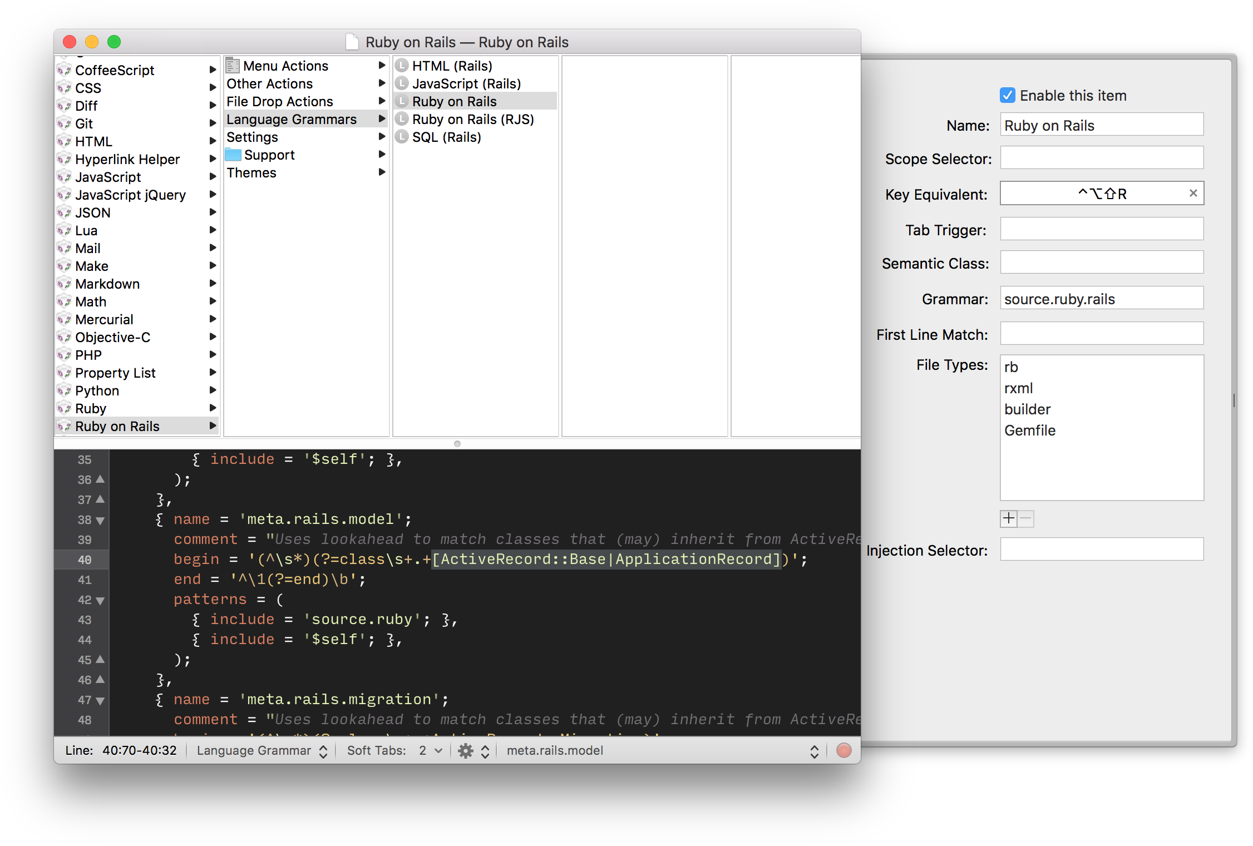Click the gear icon in status bar
This screenshot has width=1253, height=846.
[x=466, y=751]
